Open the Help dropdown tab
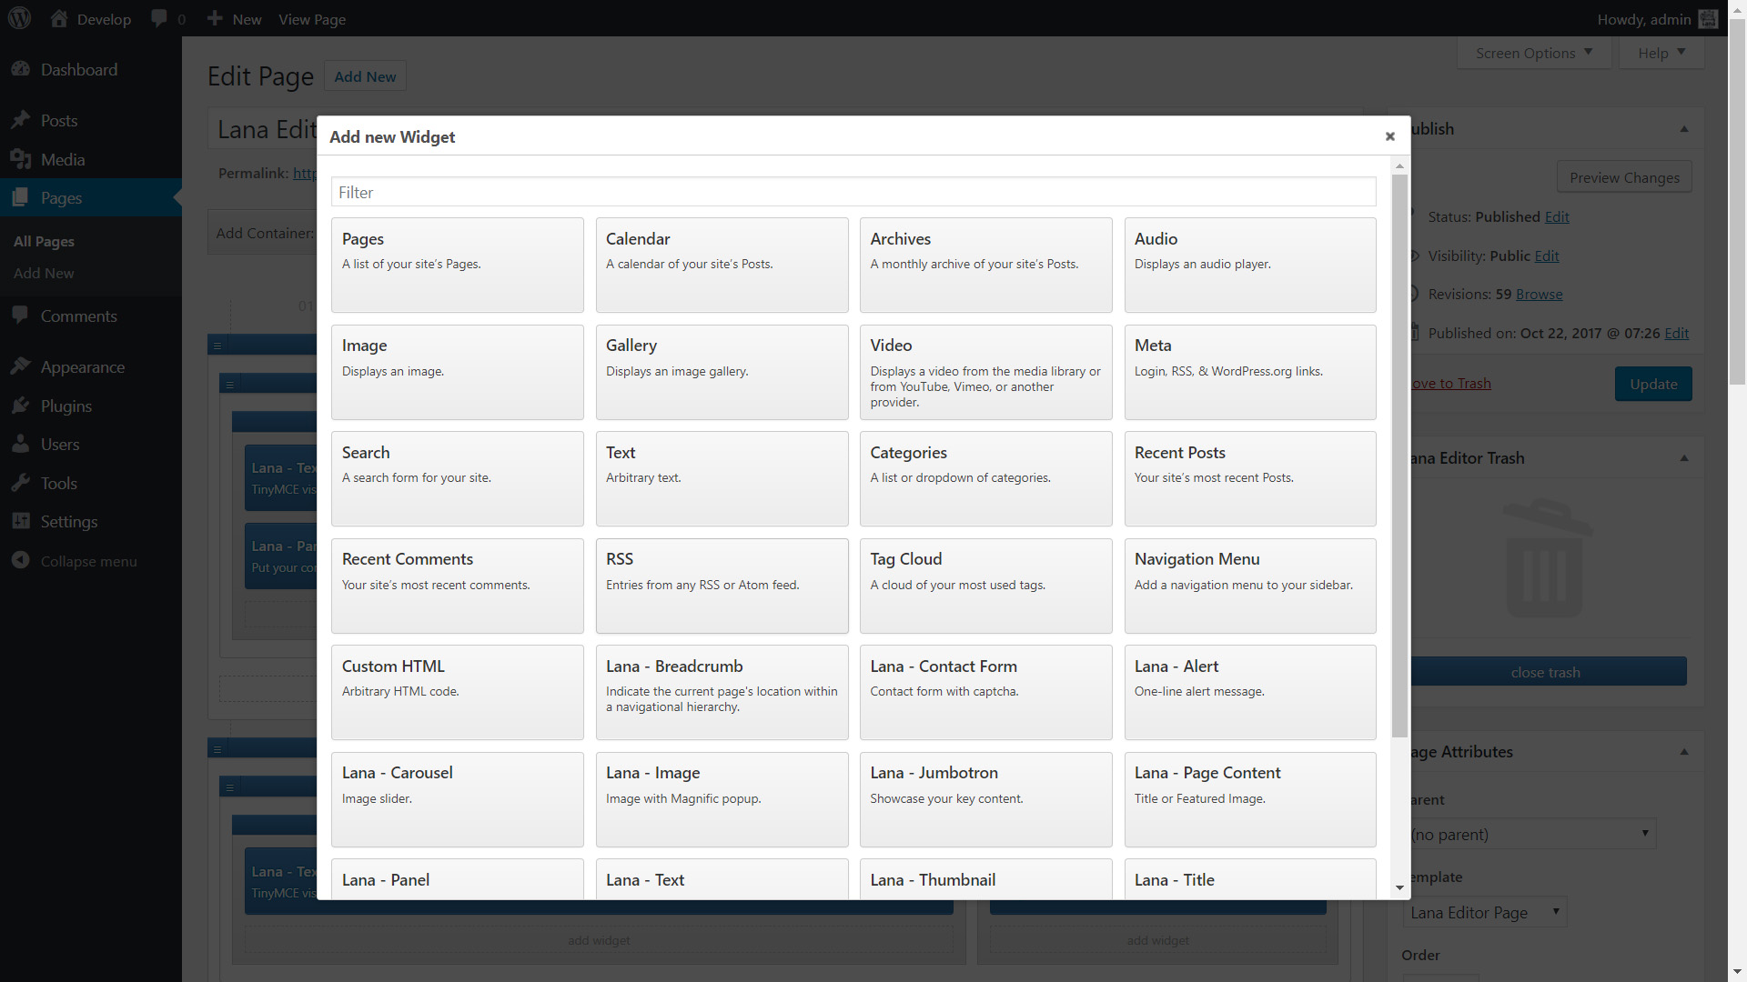1747x982 pixels. [1661, 53]
